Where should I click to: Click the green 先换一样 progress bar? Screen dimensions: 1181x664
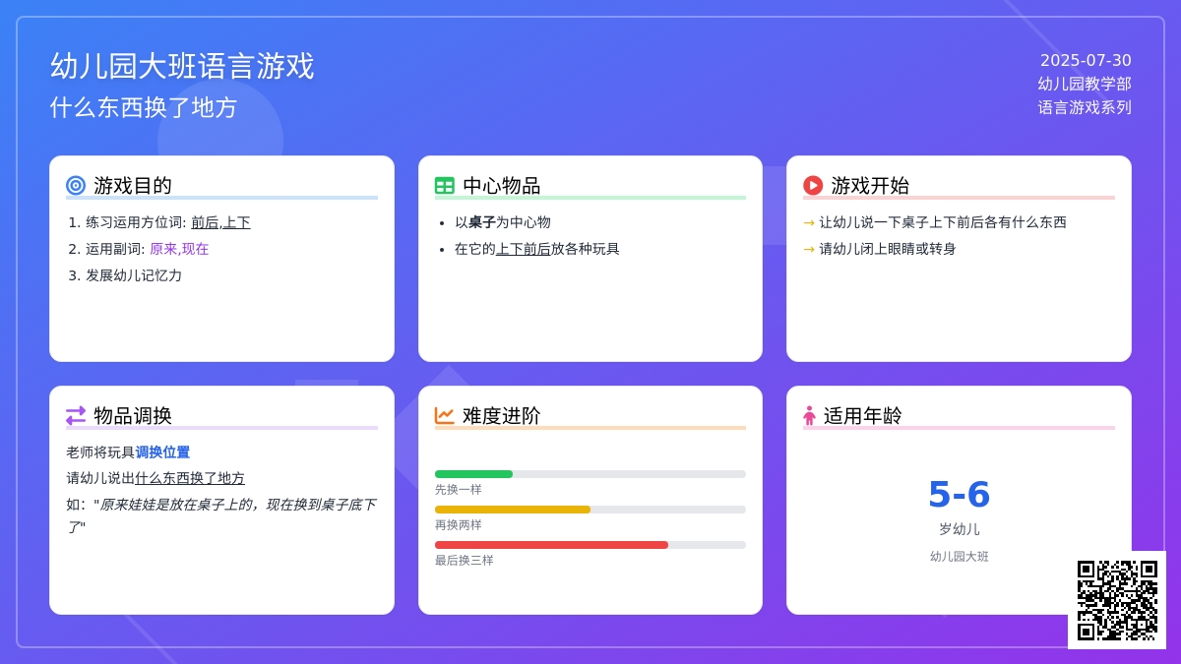click(x=473, y=474)
